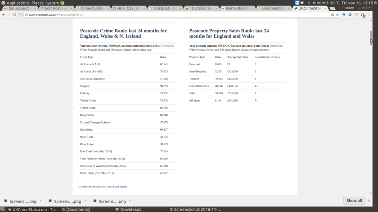Switch to Screenshot at 2018-11 taskbar window
378x212 pixels.
[195, 209]
